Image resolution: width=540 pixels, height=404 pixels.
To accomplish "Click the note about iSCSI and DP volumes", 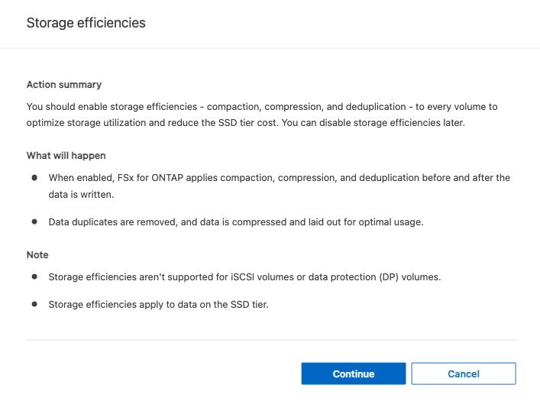I will tap(244, 277).
